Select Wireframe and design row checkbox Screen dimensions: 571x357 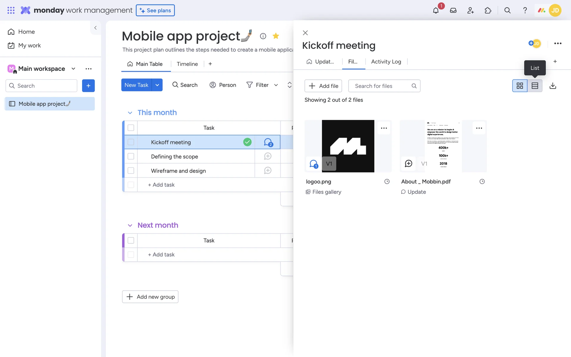click(131, 171)
